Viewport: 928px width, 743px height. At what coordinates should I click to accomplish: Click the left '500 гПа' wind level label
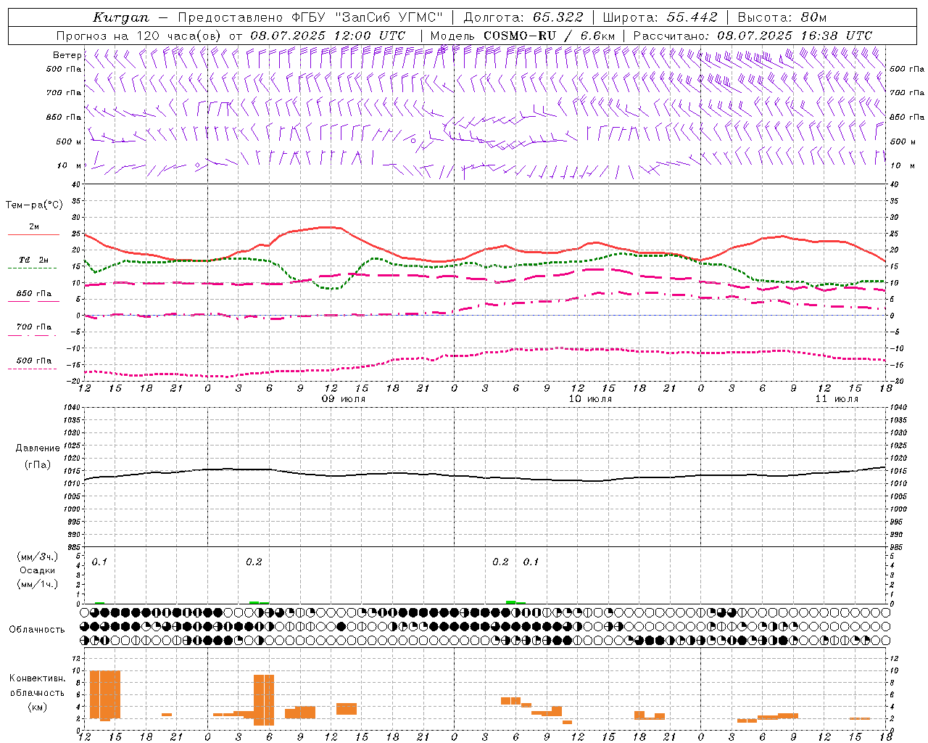(x=64, y=69)
